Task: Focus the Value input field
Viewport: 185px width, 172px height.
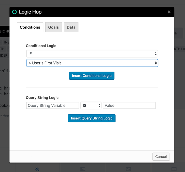Action: (x=129, y=105)
